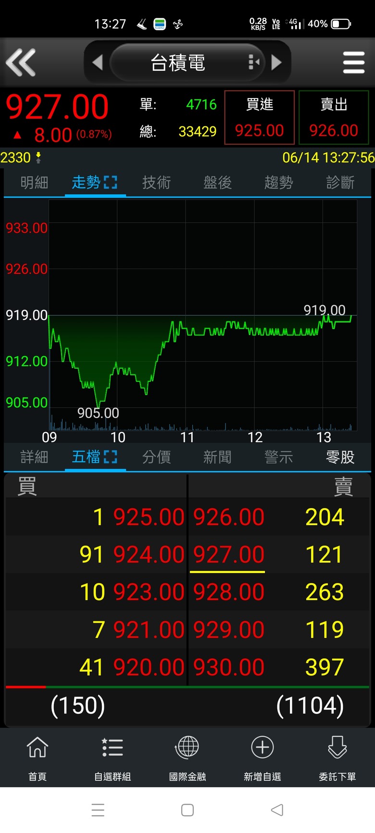Select ask price 930.00 row
The width and height of the screenshot is (375, 833).
(x=229, y=667)
